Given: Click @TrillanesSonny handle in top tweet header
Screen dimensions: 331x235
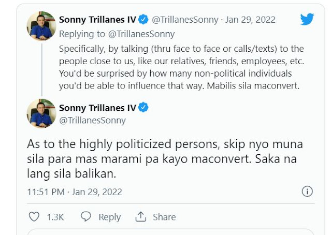Looking at the screenshot, I should (186, 20).
